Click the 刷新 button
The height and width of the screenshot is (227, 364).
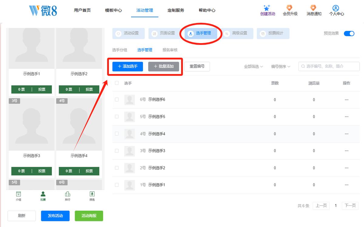[x=22, y=216]
